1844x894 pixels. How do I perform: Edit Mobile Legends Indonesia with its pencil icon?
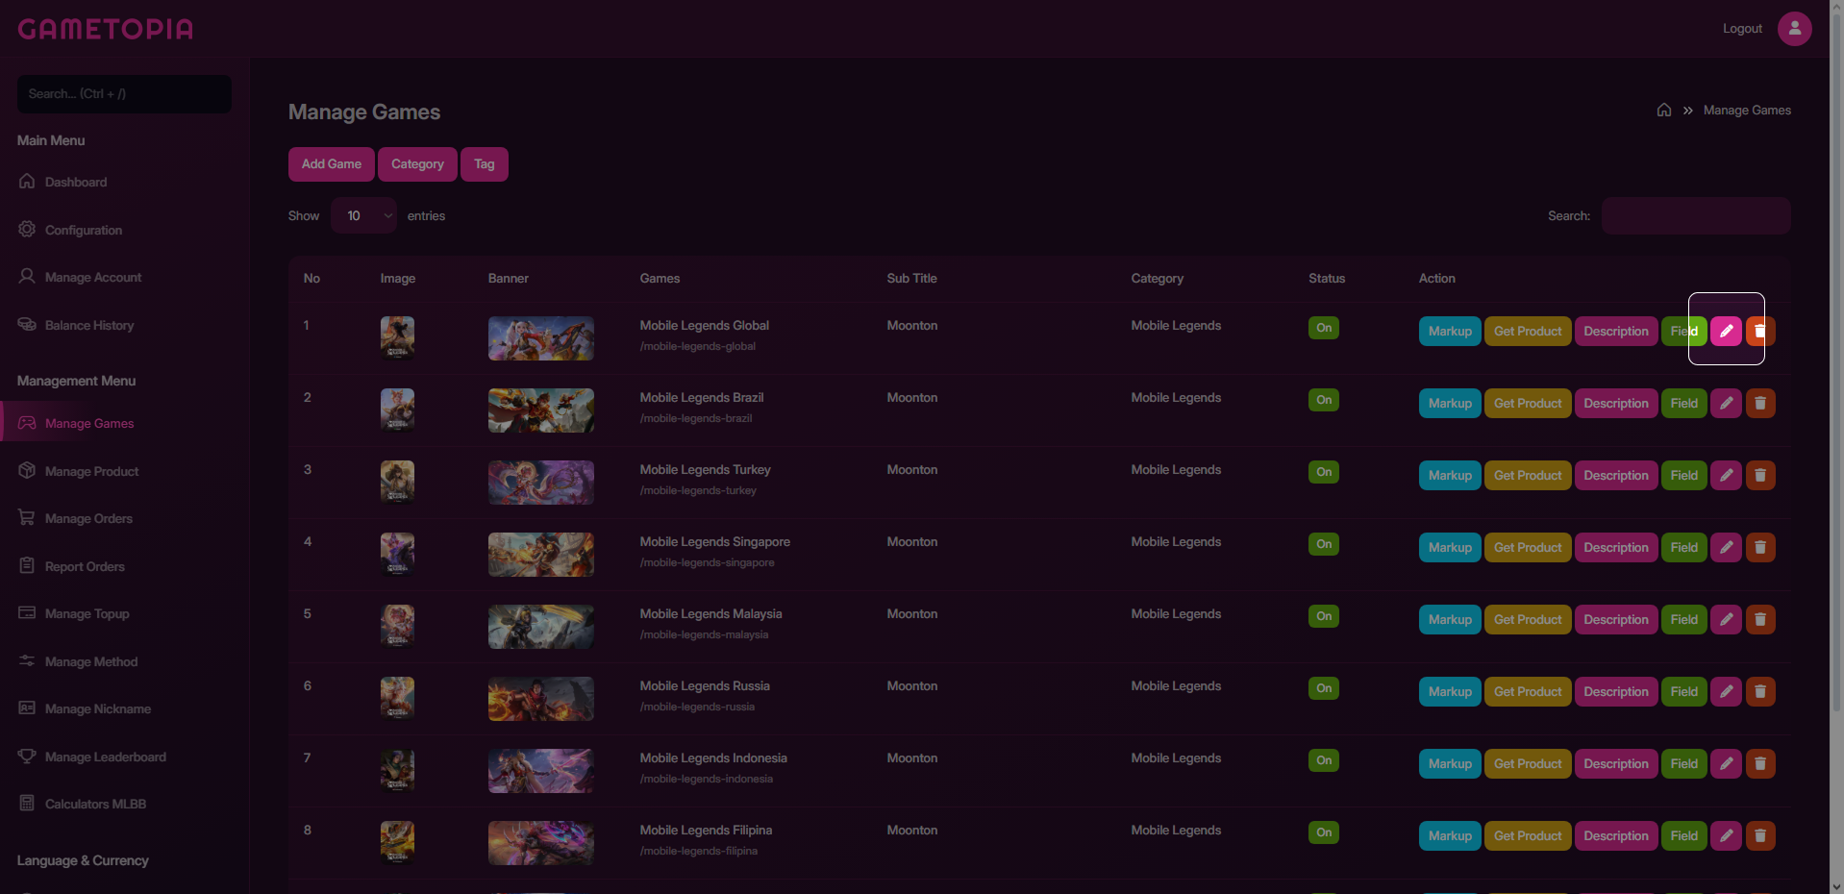click(x=1726, y=763)
